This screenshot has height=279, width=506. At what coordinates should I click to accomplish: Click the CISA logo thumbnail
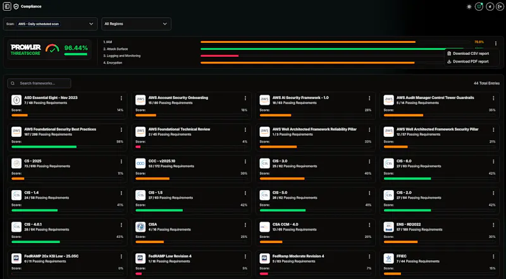point(140,227)
